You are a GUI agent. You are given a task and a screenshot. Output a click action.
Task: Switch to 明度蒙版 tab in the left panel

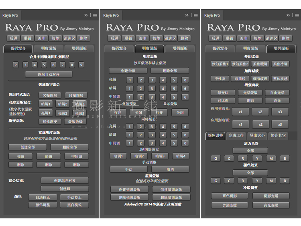point(49,49)
